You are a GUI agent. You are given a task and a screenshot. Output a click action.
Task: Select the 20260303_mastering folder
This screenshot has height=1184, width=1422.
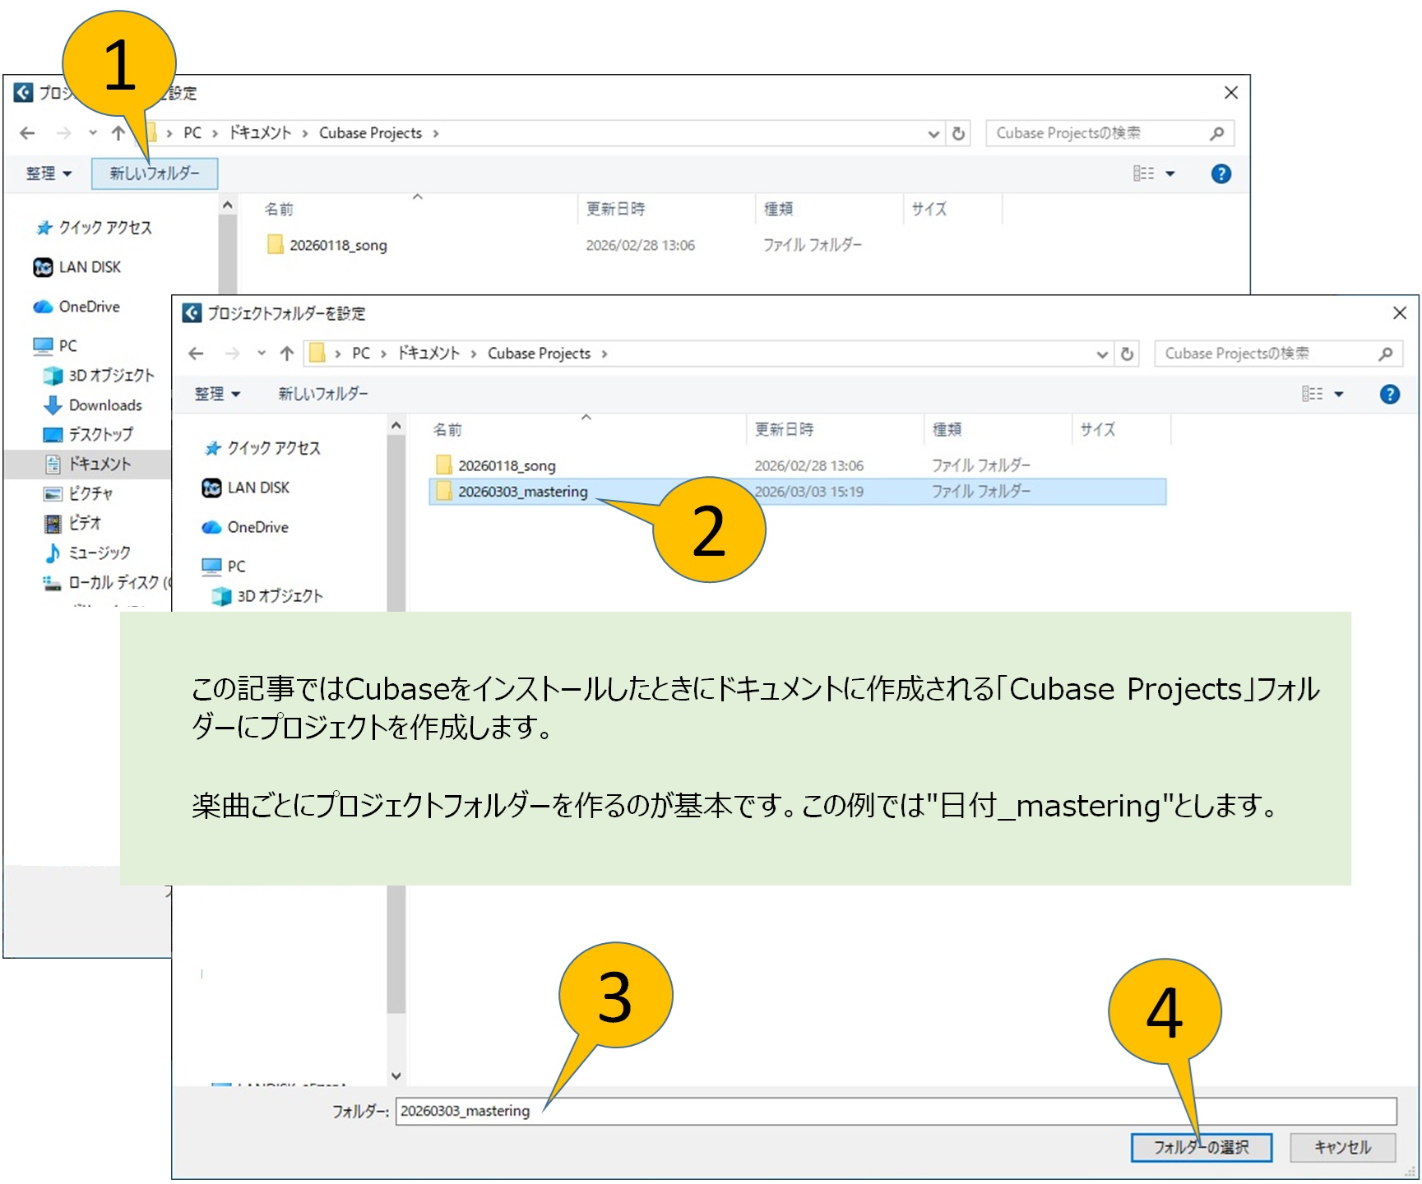[522, 492]
